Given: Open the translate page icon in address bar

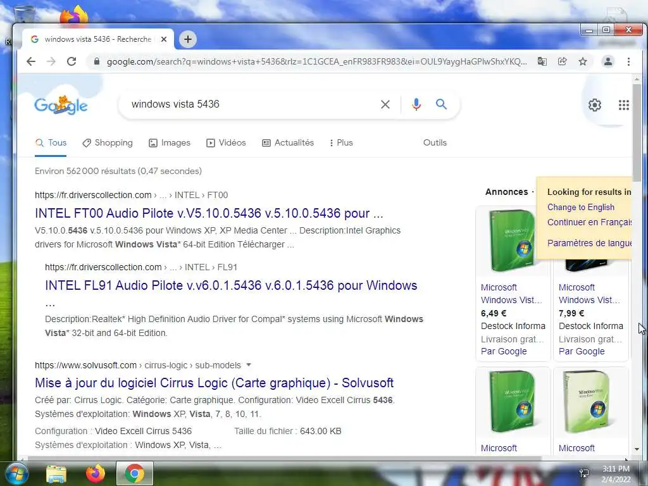Looking at the screenshot, I should pos(542,61).
